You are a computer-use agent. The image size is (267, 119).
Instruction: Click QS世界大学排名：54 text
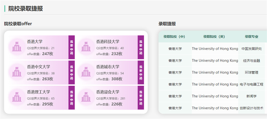point(110,73)
